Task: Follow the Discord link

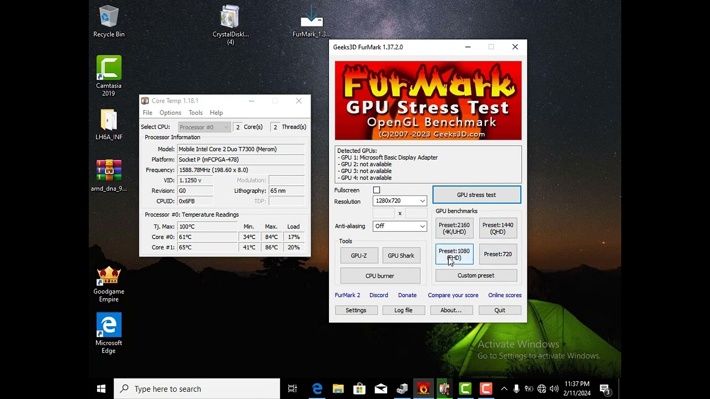Action: 379,295
